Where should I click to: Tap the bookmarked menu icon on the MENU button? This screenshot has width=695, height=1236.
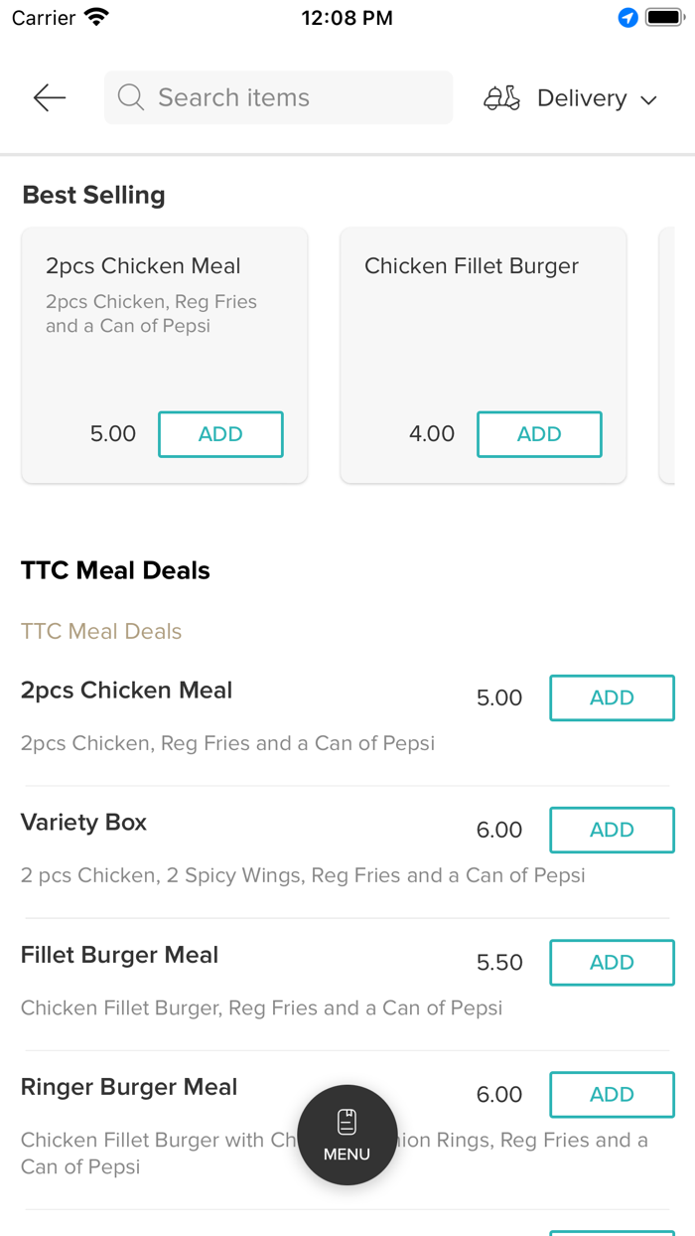coord(347,1120)
